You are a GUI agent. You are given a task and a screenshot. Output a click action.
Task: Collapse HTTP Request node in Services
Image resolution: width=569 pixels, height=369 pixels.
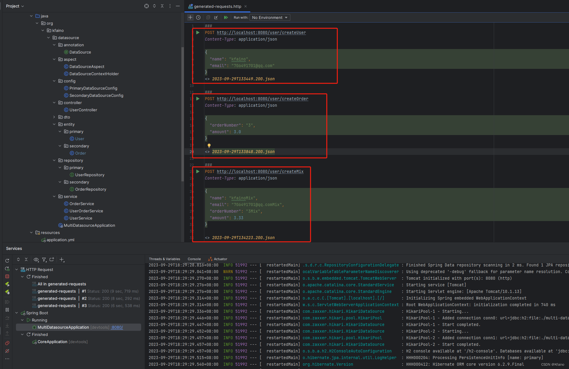(x=17, y=269)
